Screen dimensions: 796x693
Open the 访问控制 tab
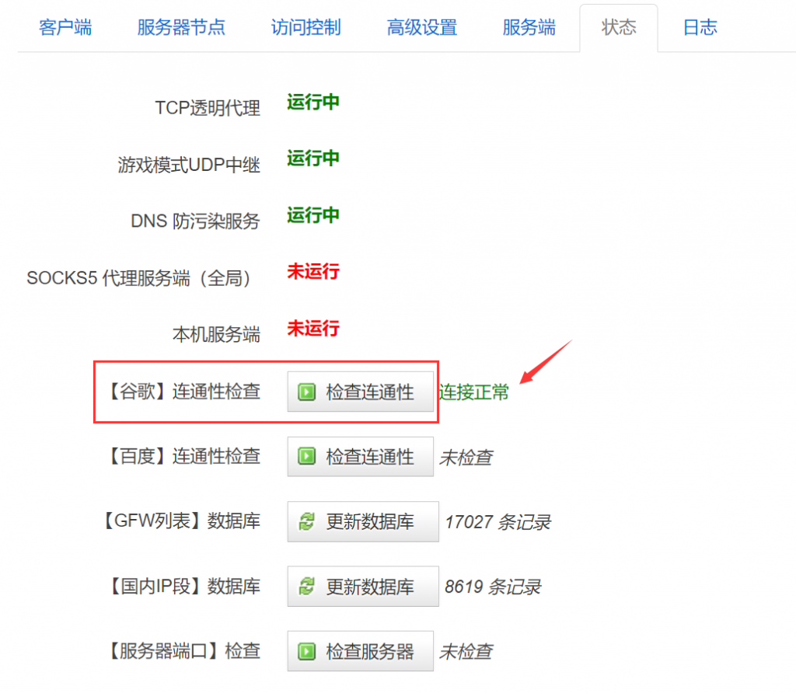click(x=305, y=28)
